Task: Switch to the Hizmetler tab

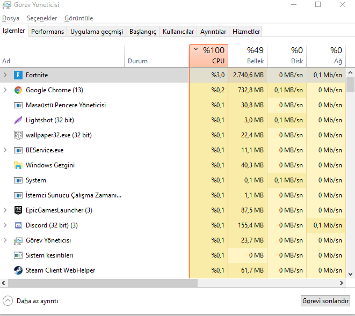Action: click(246, 32)
